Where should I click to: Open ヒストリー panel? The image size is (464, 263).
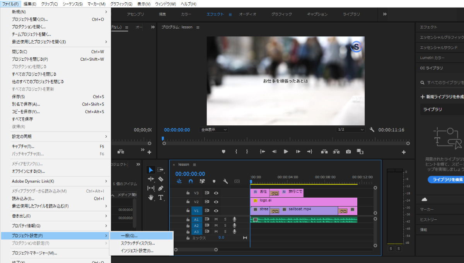[428, 220]
